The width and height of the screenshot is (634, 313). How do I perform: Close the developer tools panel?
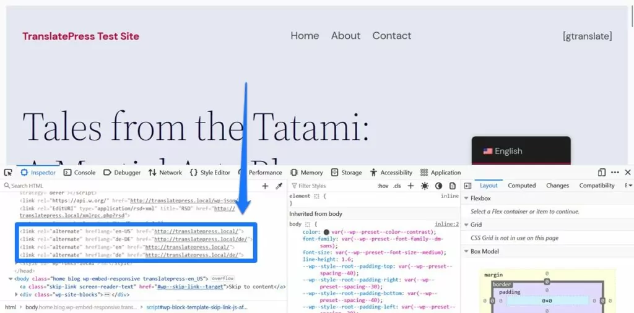click(628, 173)
